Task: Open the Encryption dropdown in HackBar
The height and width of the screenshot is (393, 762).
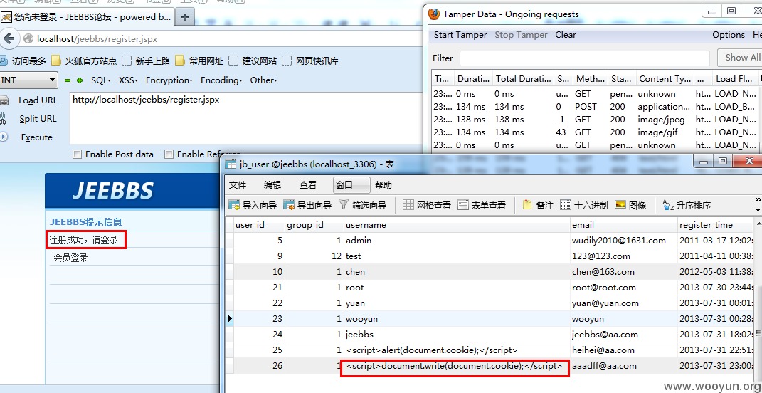Action: coord(169,80)
